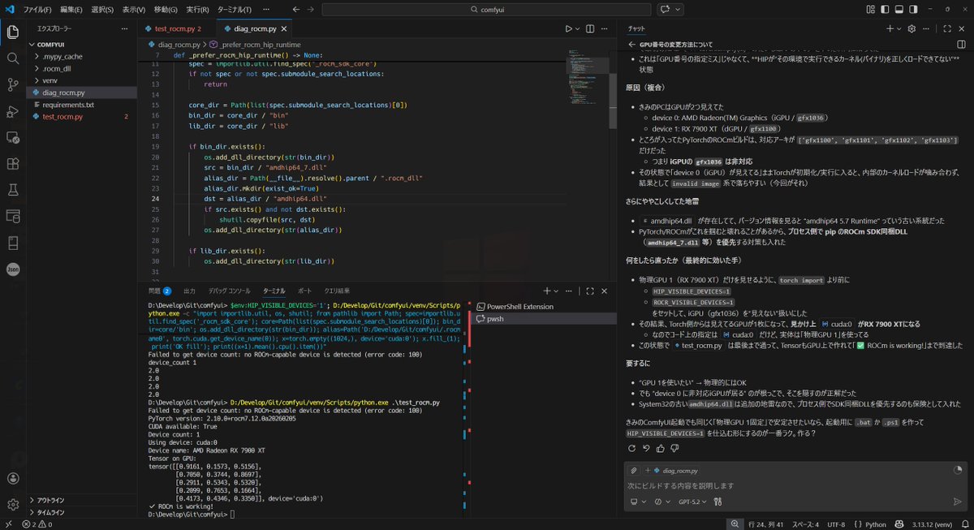Send the chat message

[957, 502]
